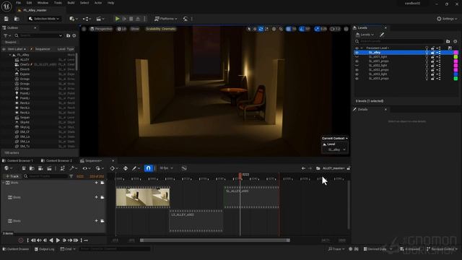Click plus on the first nested Shots row
The width and height of the screenshot is (462, 260).
(x=96, y=197)
